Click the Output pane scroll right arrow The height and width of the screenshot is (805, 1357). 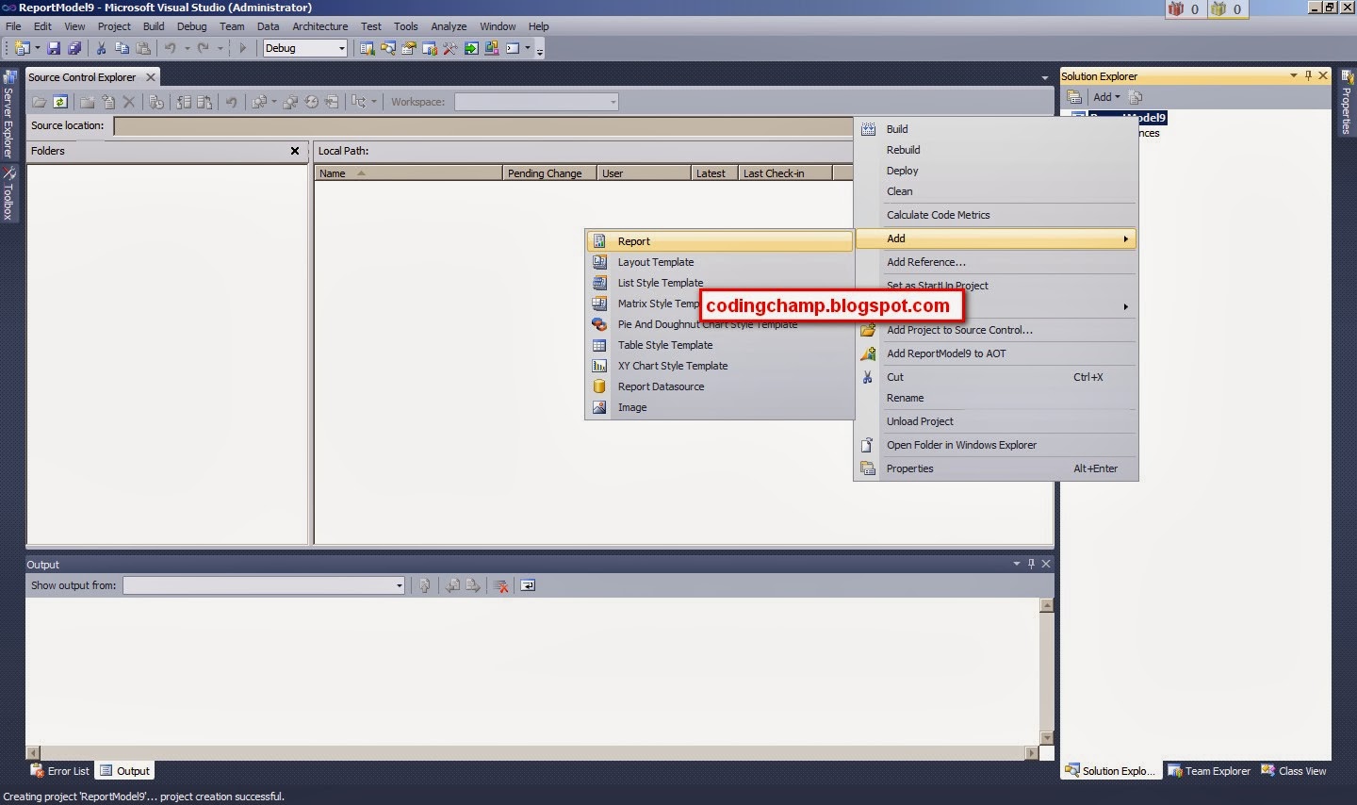[x=1032, y=752]
